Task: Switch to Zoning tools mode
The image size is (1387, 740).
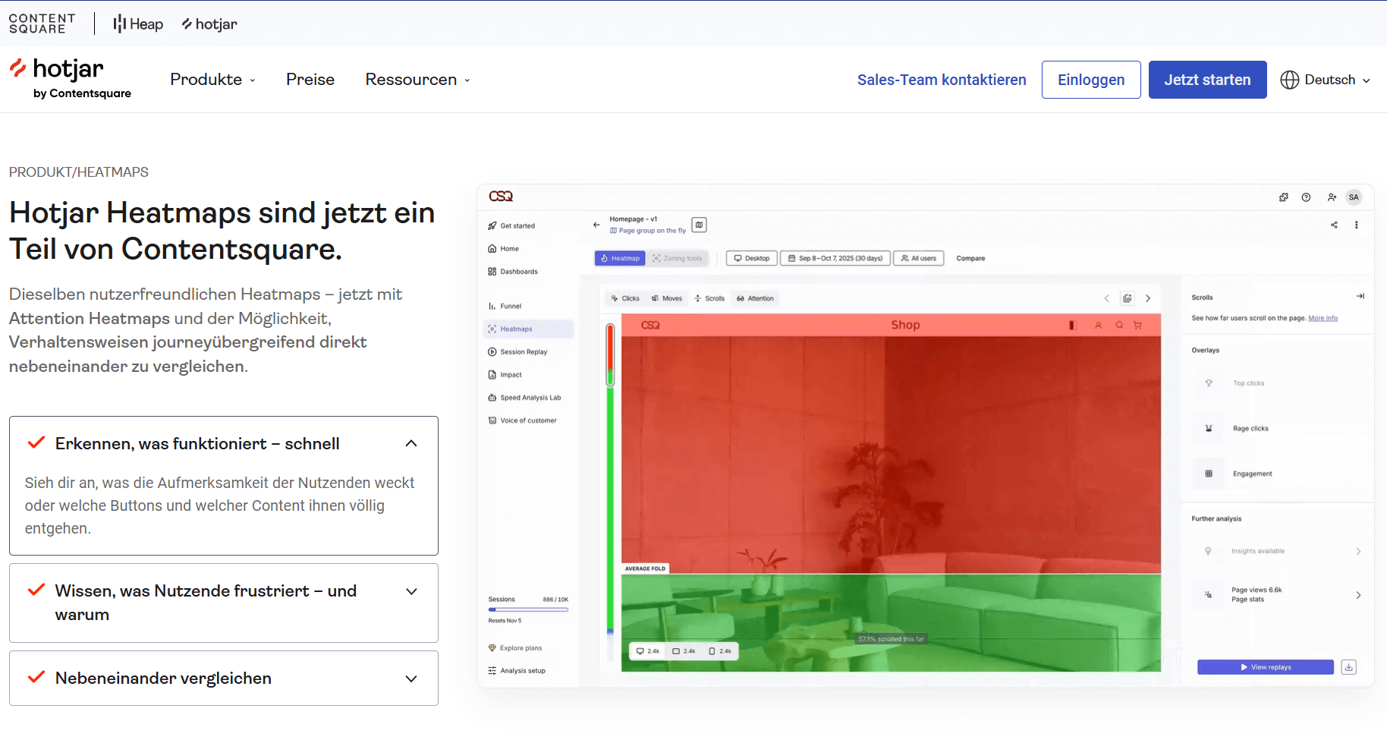Action: [678, 258]
